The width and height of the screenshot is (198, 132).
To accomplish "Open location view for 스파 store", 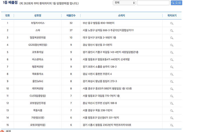I will [172, 31].
